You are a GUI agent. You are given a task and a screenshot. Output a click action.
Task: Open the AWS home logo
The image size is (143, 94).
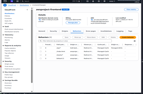pyautogui.click(x=5, y=1)
